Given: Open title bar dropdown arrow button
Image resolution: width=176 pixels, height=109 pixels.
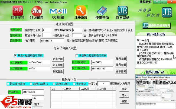Looking at the screenshot, I should (x=157, y=2).
